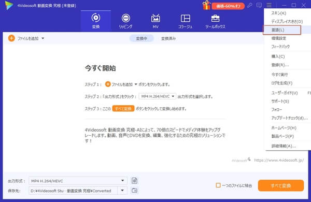The height and width of the screenshot is (202, 311).
Task: Click the output profile settings icon
Action: pos(134,181)
